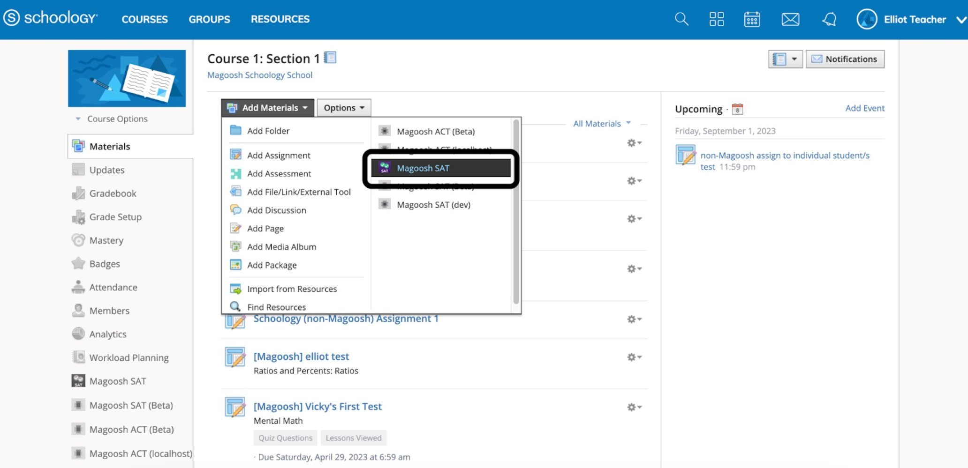The image size is (968, 468).
Task: Click the Grade Setup sidebar icon
Action: click(x=78, y=216)
